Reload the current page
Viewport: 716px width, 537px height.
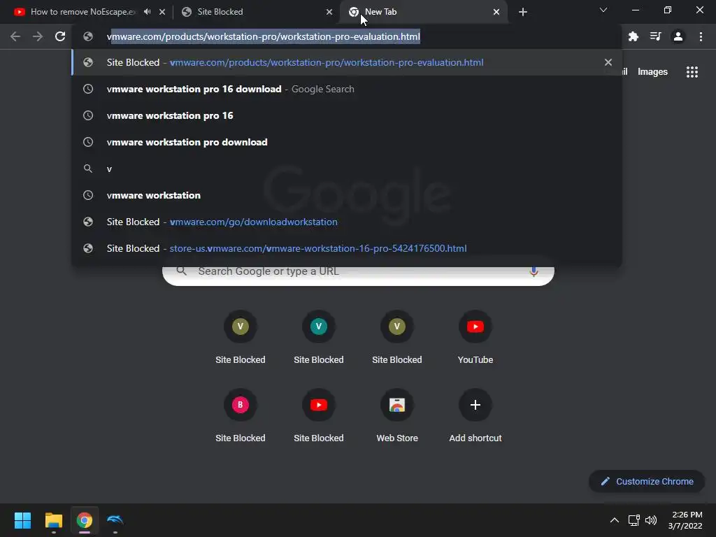[x=60, y=36]
